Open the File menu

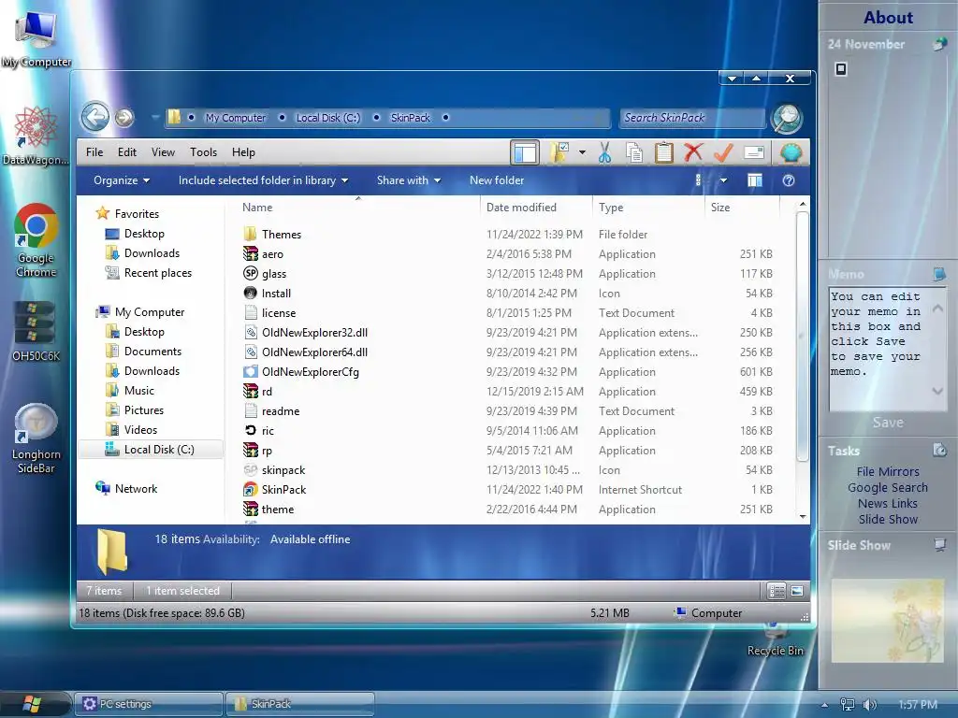(94, 152)
